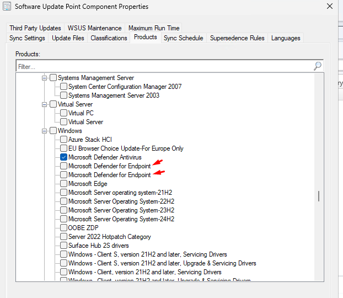Collapse the Virtual Server parent node
343x298 pixels.
click(x=45, y=104)
